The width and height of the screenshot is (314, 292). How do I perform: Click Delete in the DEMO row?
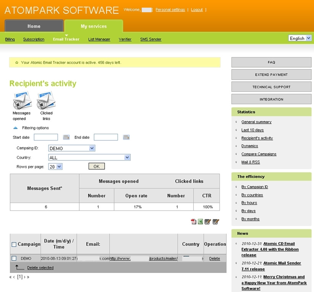(214, 258)
